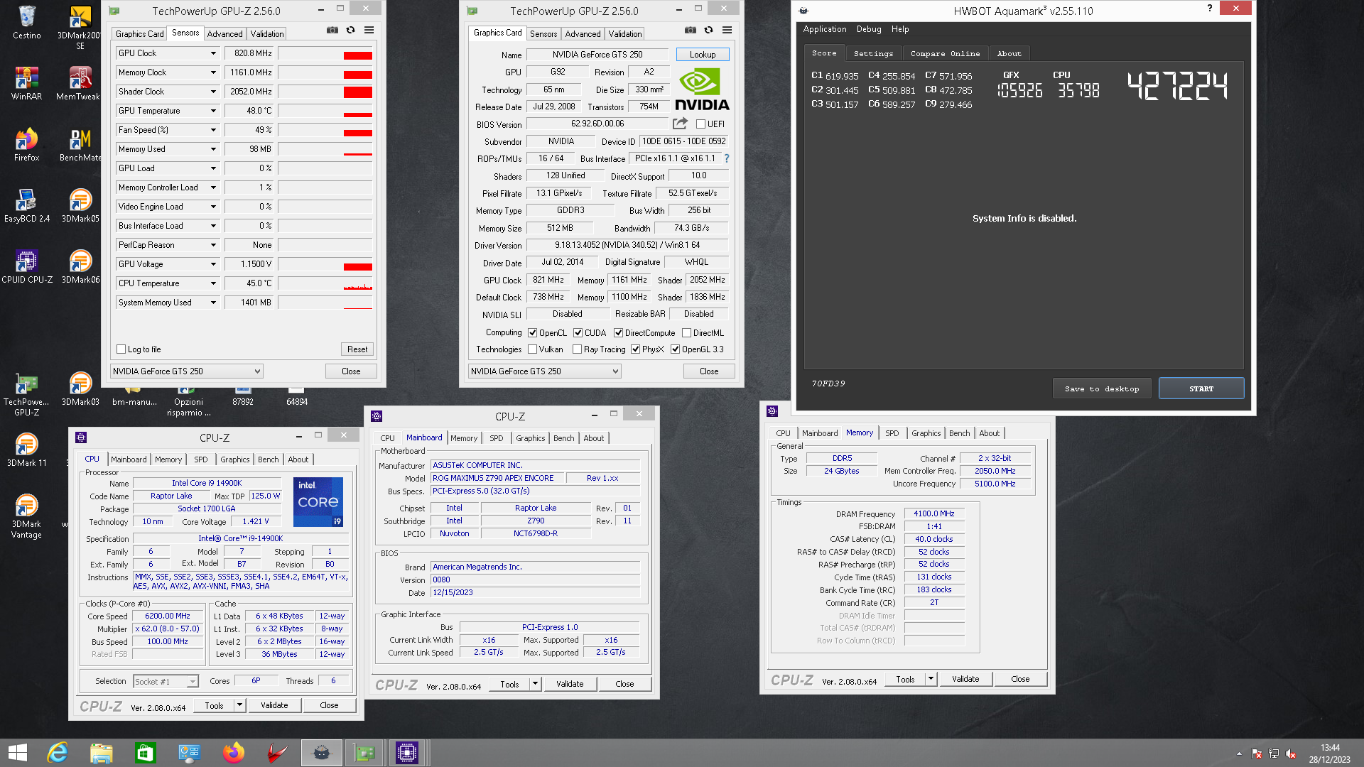
Task: Toggle the UEFI checkbox in GPU-Z
Action: click(x=700, y=124)
